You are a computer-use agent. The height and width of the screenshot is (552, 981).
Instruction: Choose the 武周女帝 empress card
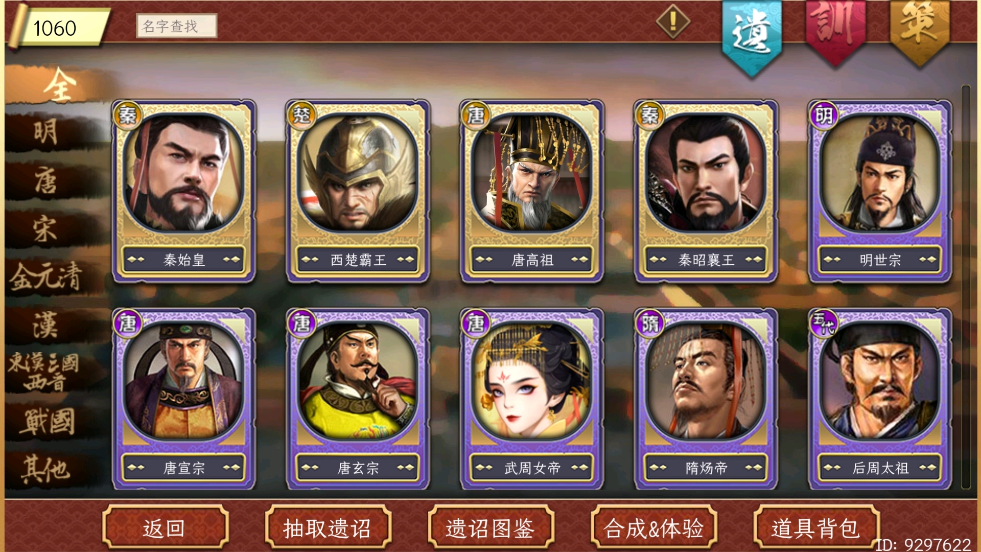click(532, 399)
